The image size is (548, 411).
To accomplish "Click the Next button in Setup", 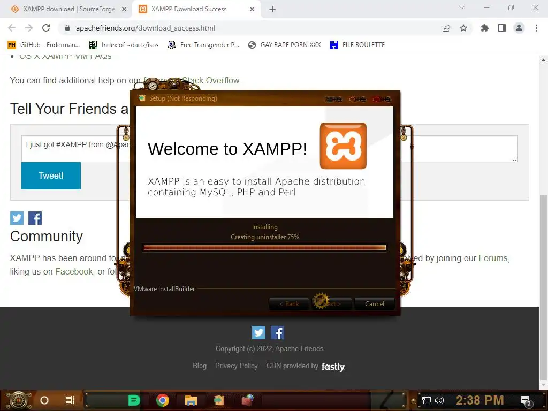I will [331, 304].
